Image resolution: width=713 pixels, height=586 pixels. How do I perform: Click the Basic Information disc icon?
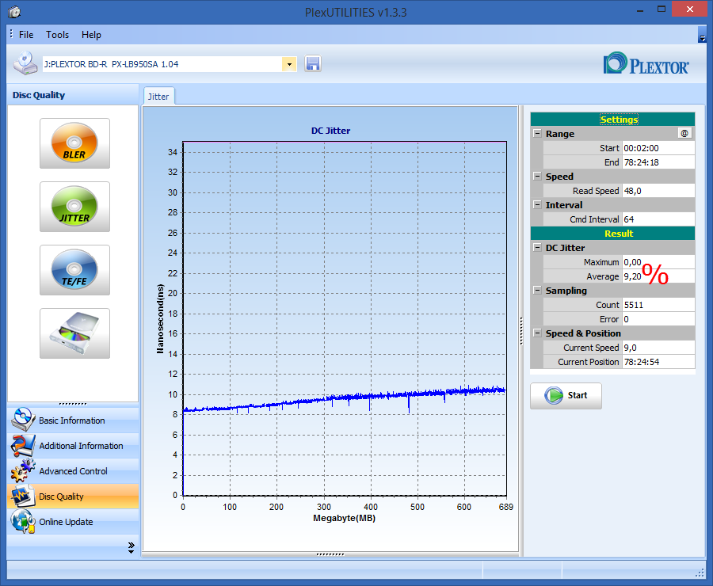23,420
